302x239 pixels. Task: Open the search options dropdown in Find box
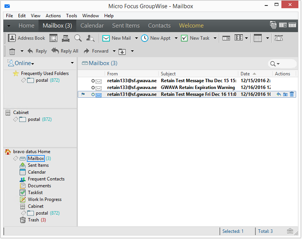point(278,64)
